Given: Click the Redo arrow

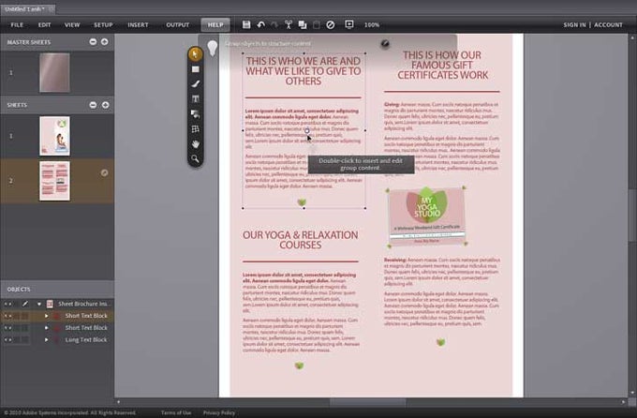Looking at the screenshot, I should [x=274, y=24].
